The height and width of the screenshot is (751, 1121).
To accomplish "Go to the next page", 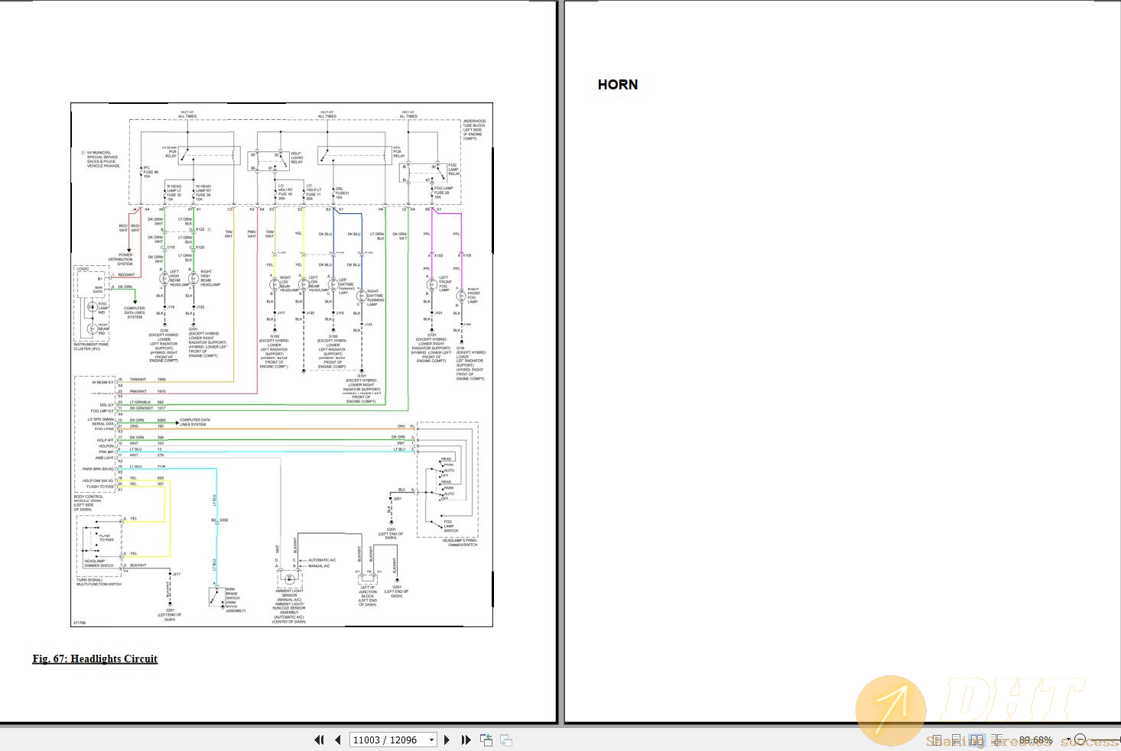I will point(447,740).
